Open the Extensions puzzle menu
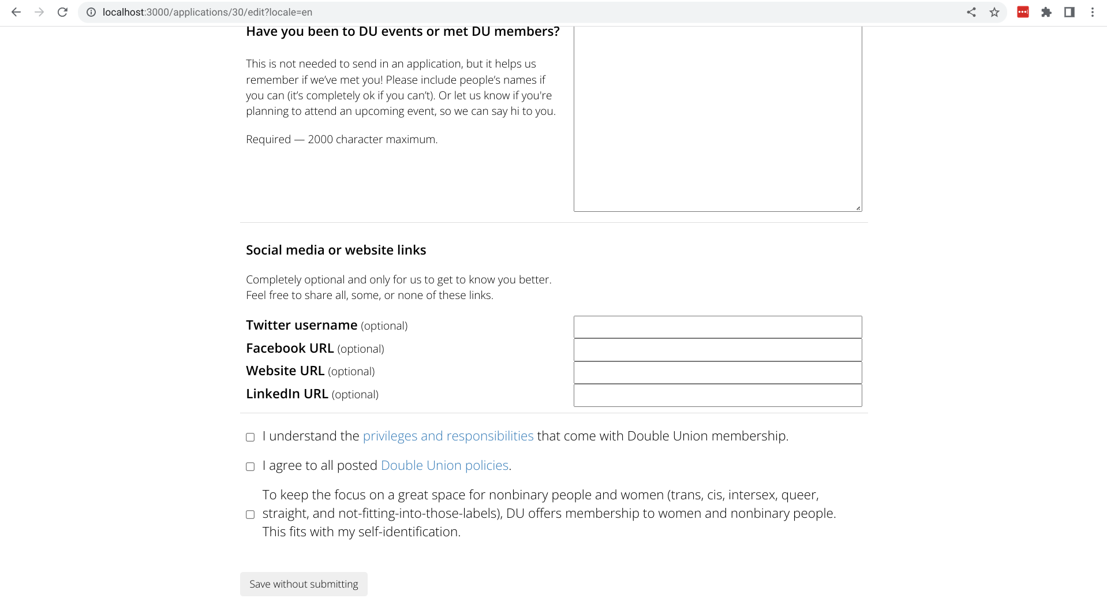1107x598 pixels. point(1046,12)
